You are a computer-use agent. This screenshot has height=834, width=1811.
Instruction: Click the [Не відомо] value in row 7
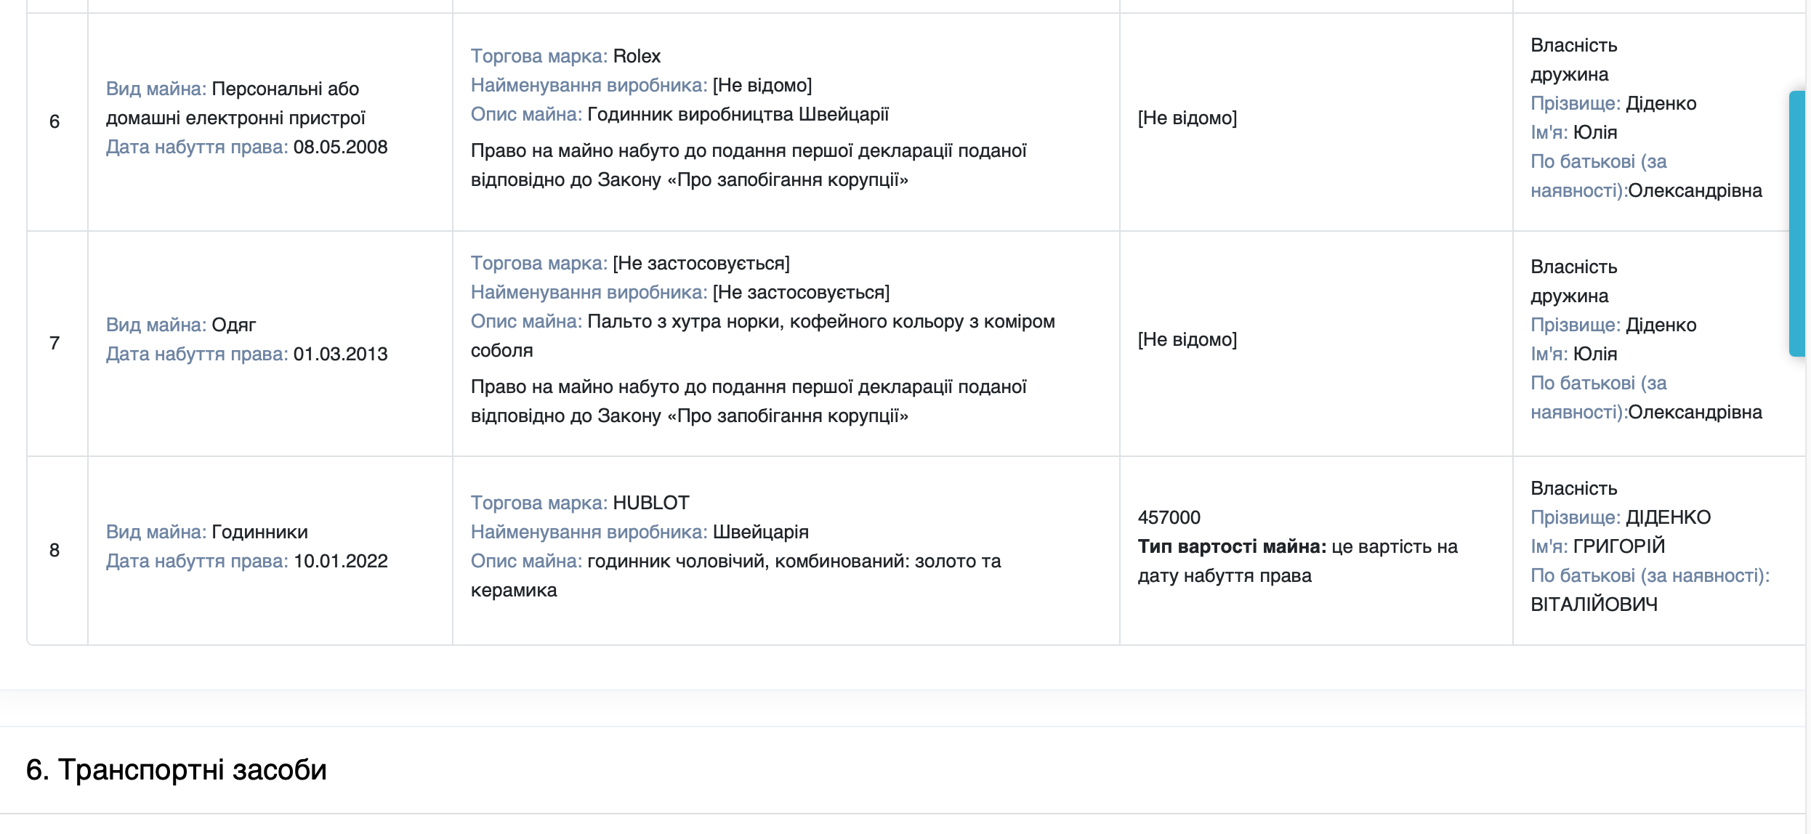1187,339
